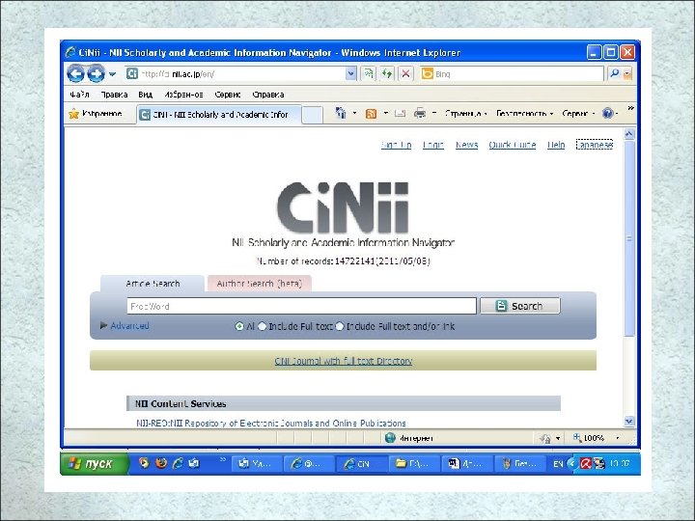Viewport: 695px width, 521px height.
Task: Open the Правка menu
Action: (114, 95)
